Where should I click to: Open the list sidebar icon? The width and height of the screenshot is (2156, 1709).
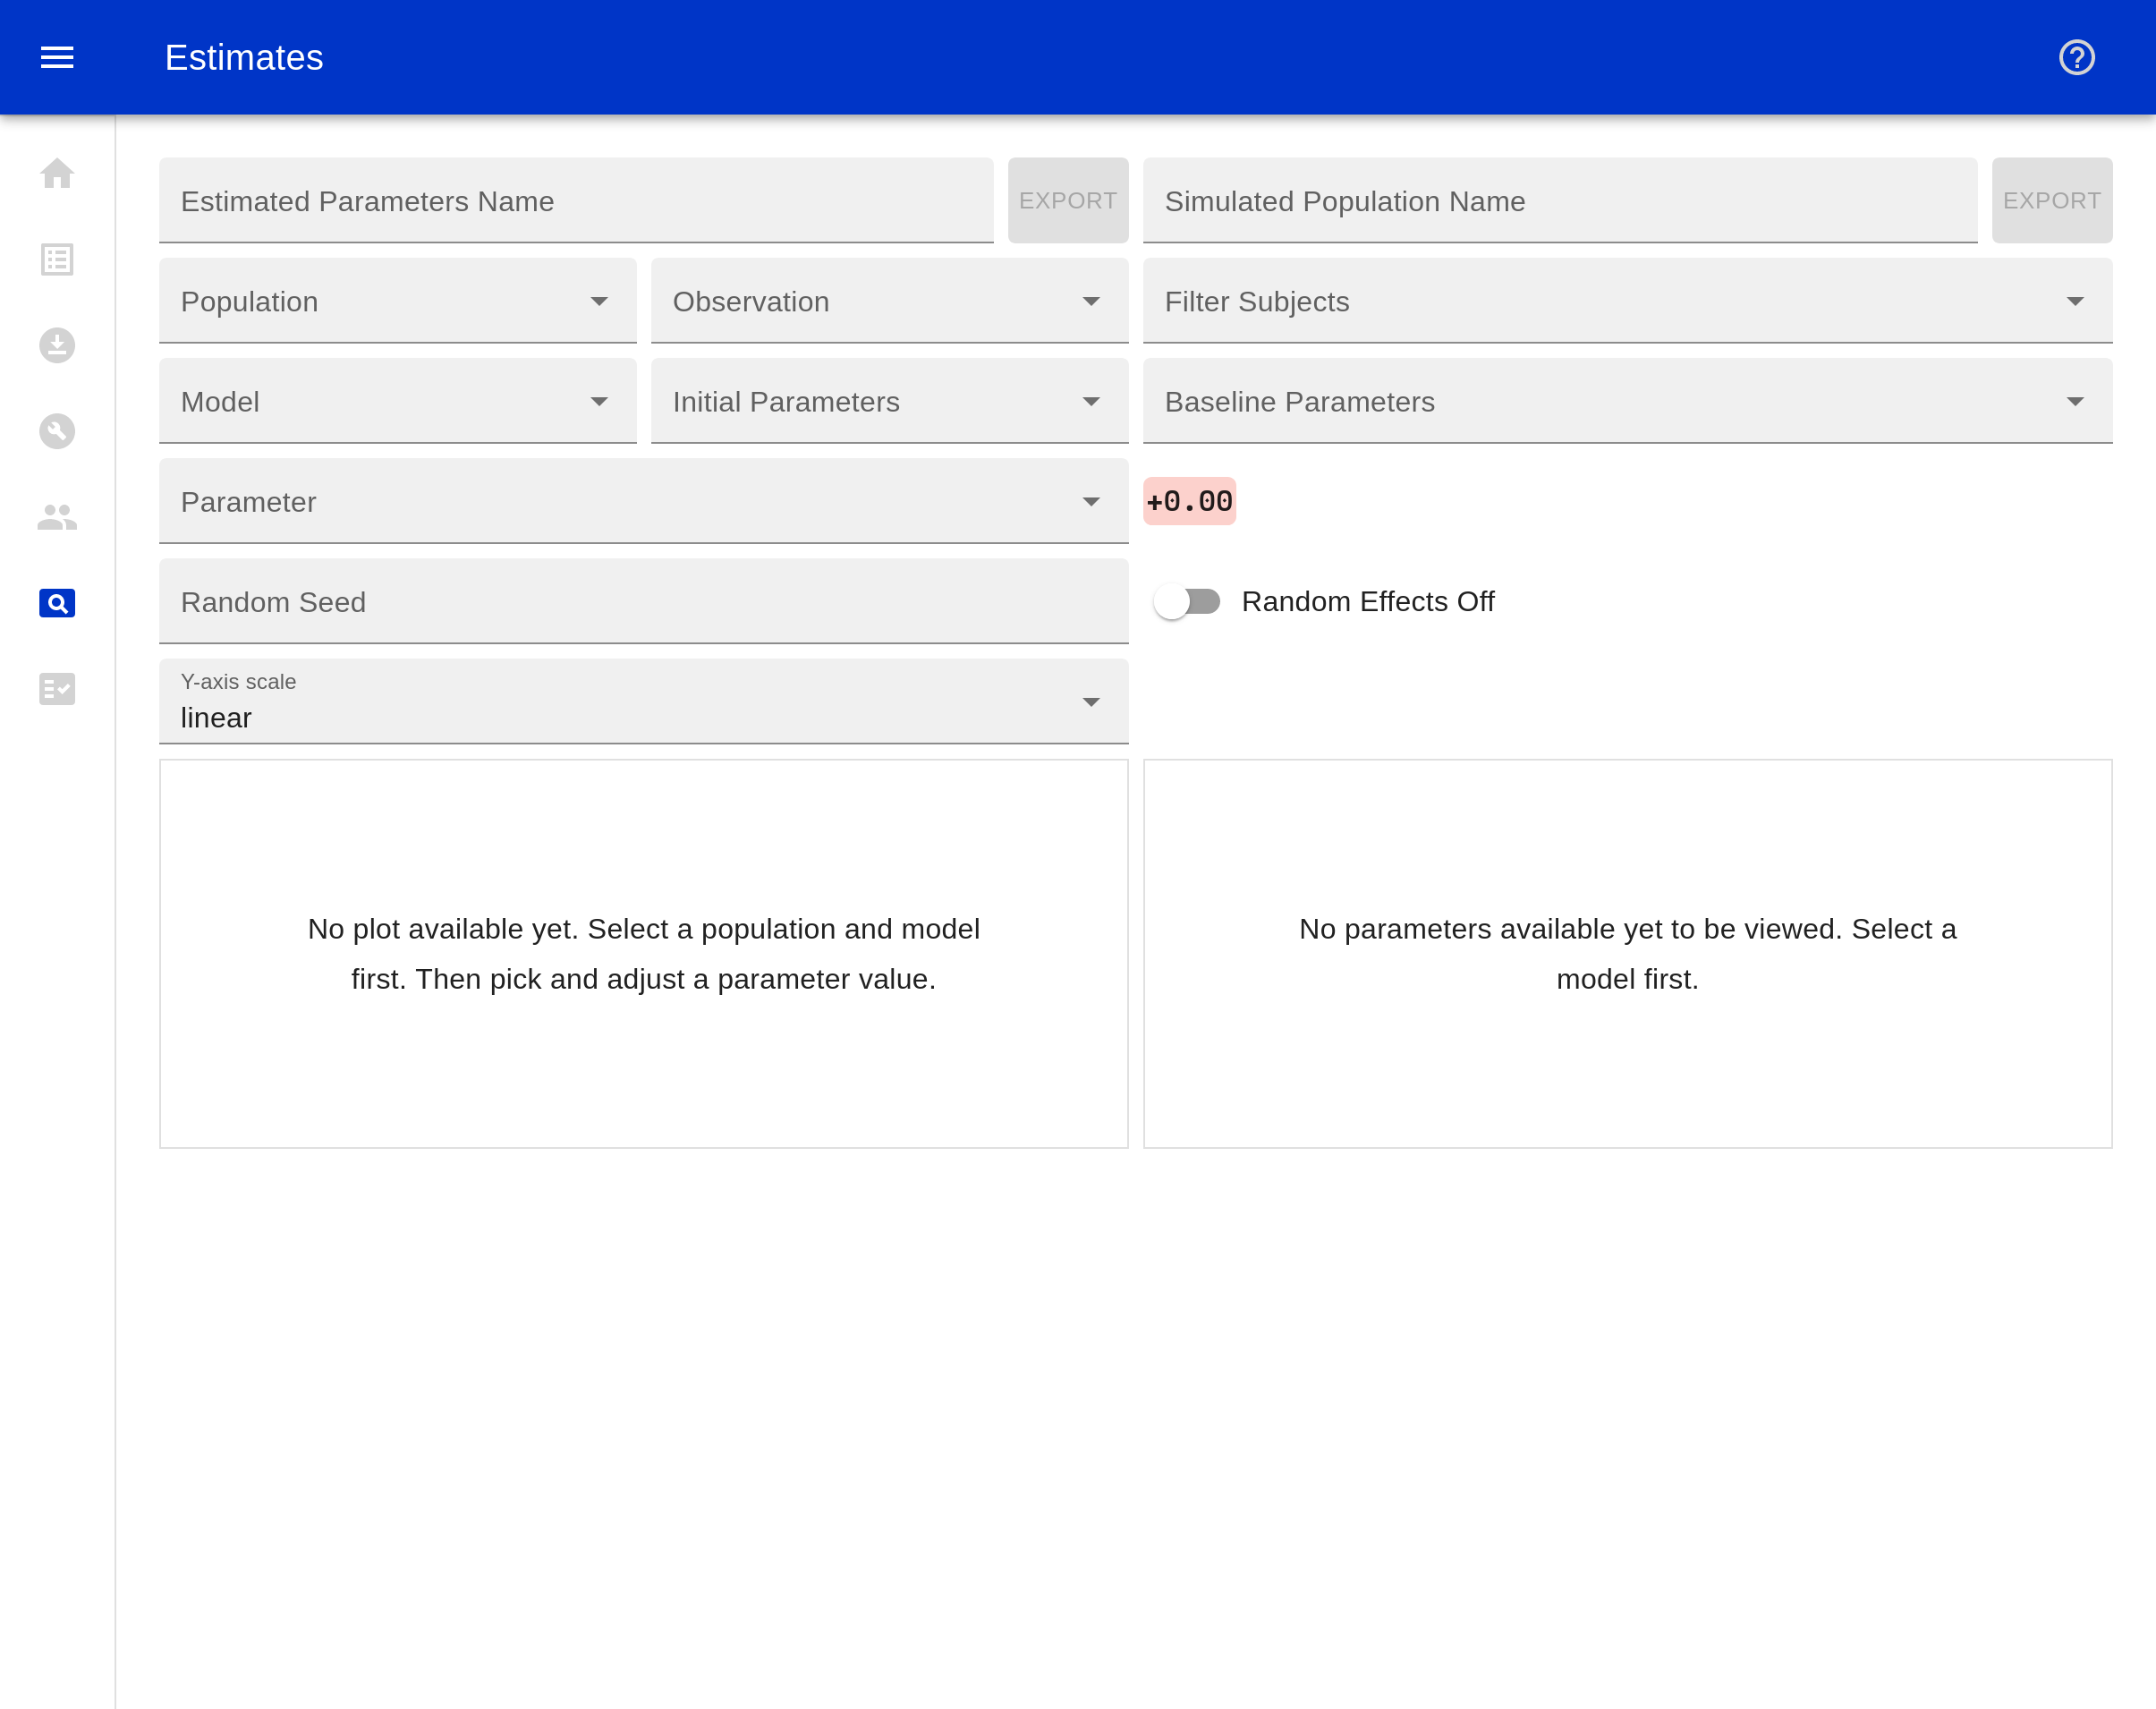[x=57, y=260]
